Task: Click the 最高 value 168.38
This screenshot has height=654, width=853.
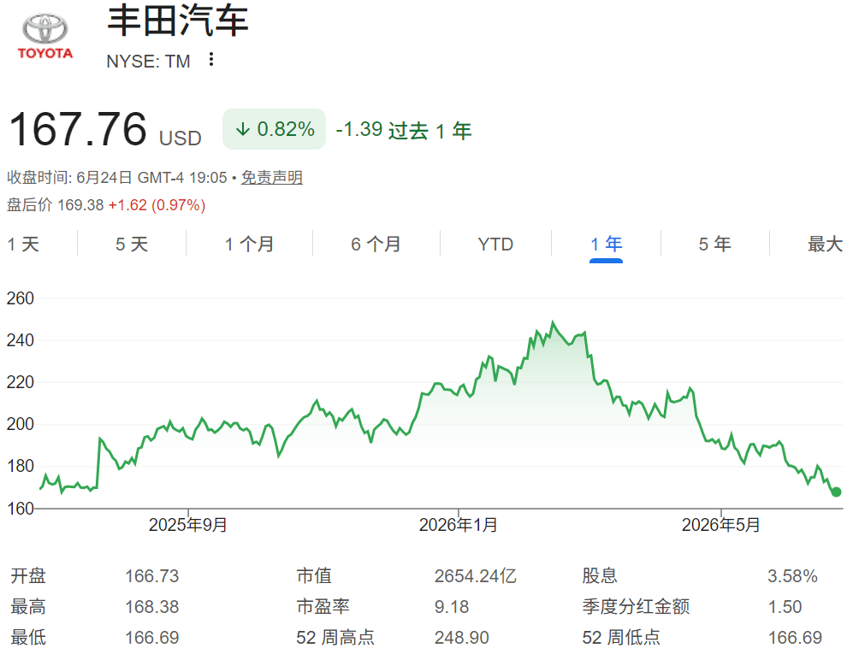Action: pyautogui.click(x=151, y=607)
